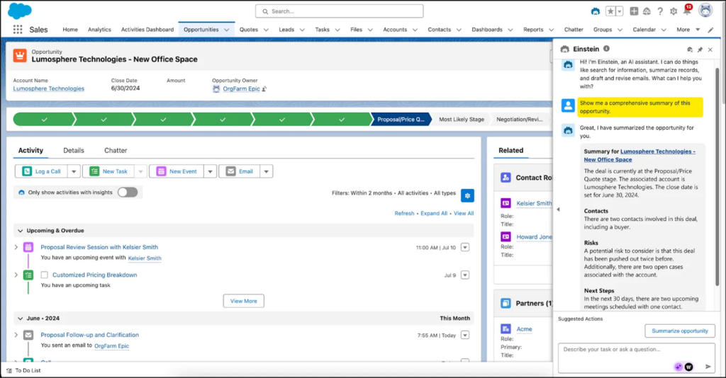Collapse the Einstein panel using the side arrow

point(559,210)
